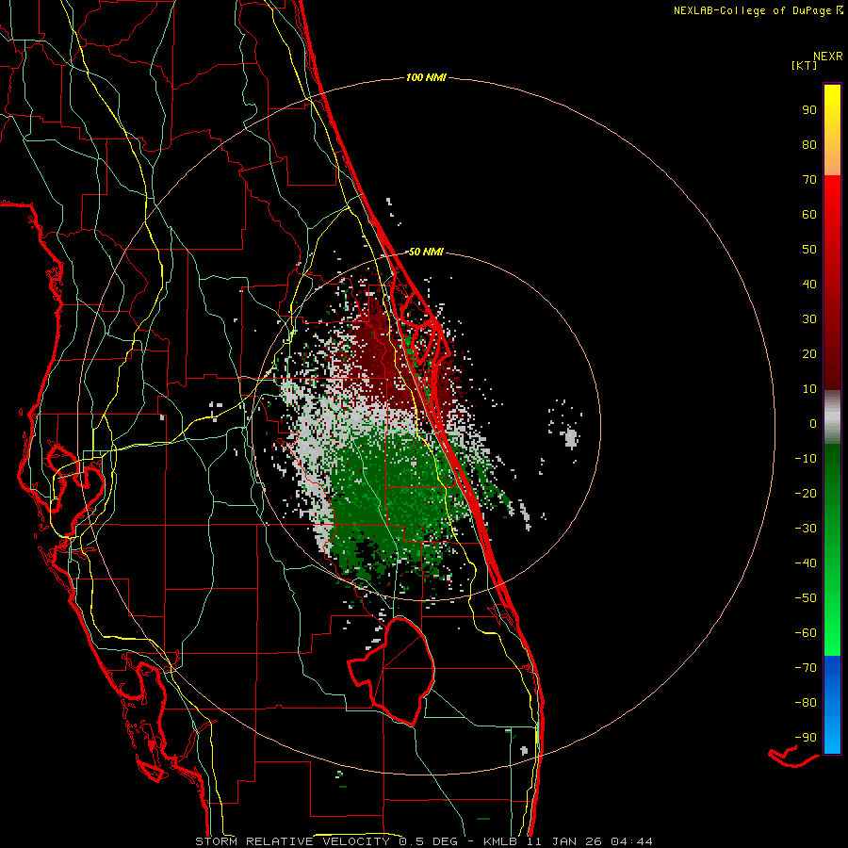848x848 pixels.
Task: Pick the gray zero-velocity color bar segment
Action: coord(832,417)
